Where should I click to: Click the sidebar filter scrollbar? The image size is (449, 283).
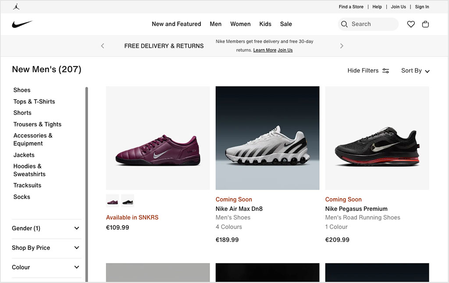coord(86,184)
